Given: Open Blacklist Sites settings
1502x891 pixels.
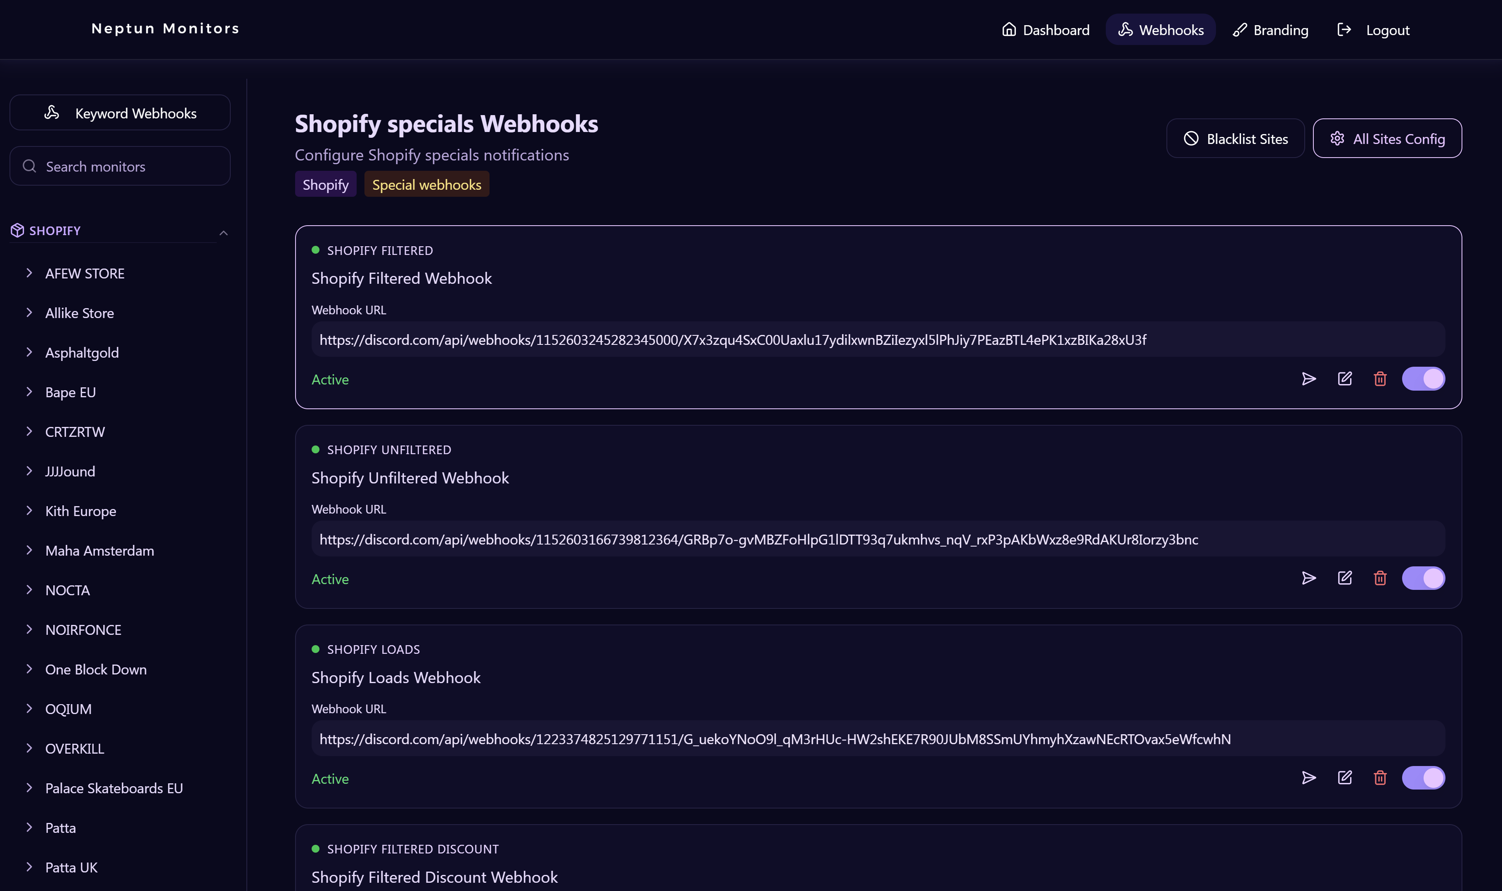Looking at the screenshot, I should pyautogui.click(x=1235, y=139).
